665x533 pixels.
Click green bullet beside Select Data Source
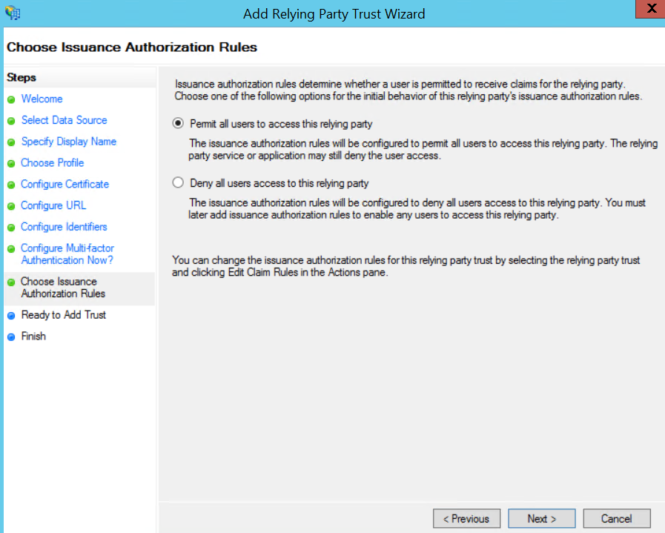[x=11, y=121]
